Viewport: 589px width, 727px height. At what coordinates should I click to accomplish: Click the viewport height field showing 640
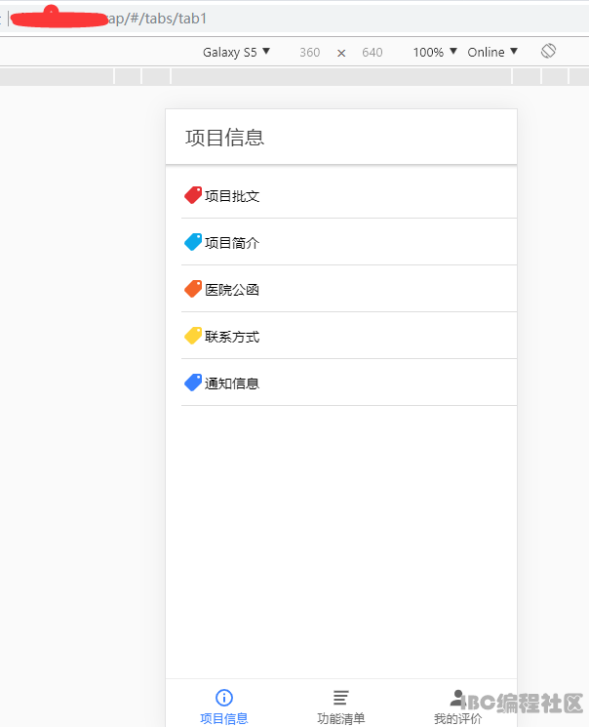(x=373, y=53)
